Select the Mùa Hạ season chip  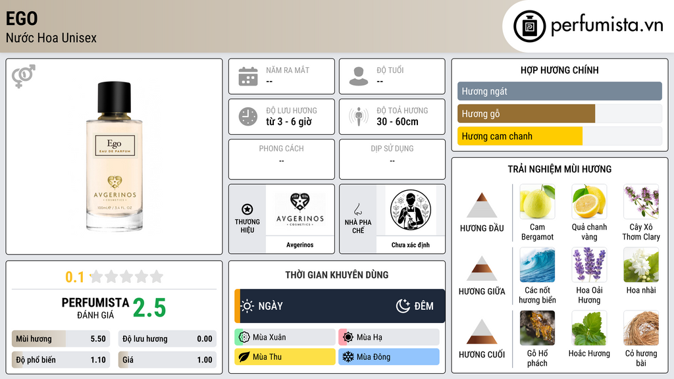(389, 338)
